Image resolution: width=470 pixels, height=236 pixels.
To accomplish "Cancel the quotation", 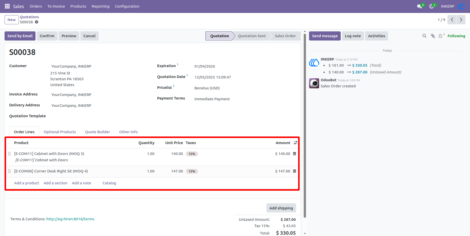I will (x=89, y=36).
